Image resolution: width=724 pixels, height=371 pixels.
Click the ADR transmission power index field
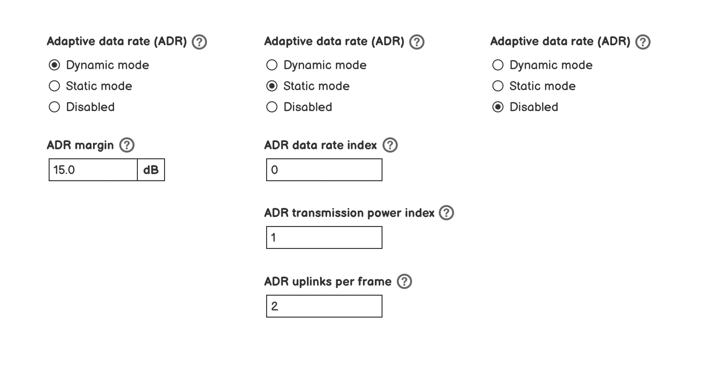pos(324,237)
